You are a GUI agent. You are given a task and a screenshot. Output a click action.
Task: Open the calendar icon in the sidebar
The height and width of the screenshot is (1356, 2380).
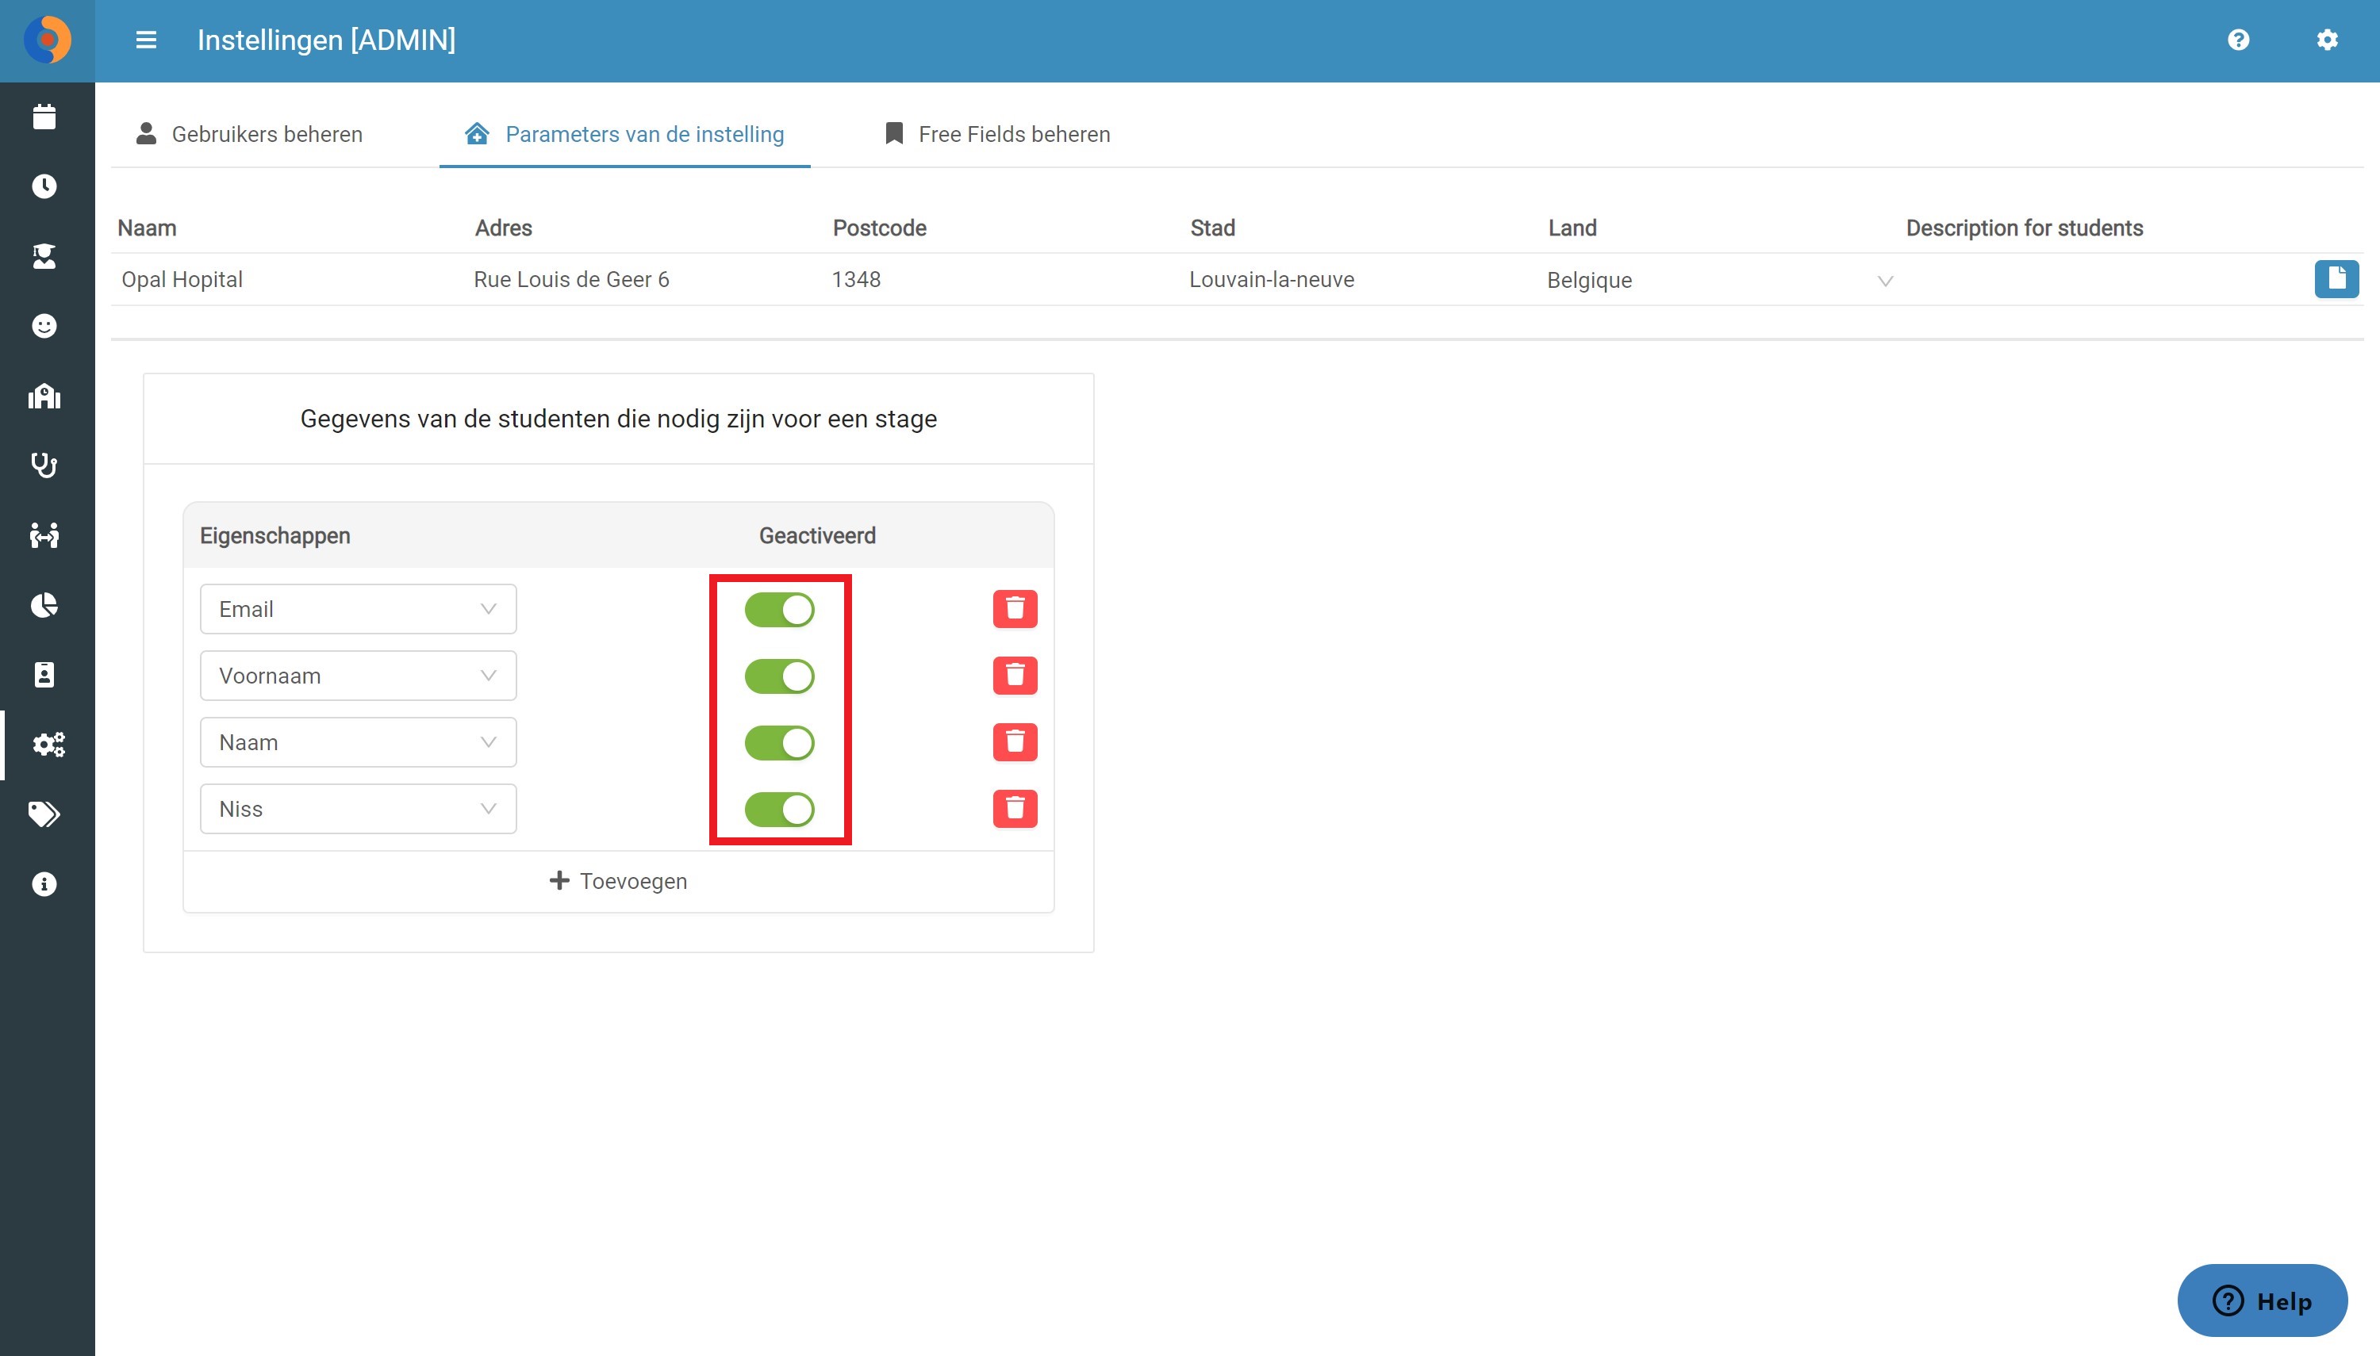[x=44, y=117]
